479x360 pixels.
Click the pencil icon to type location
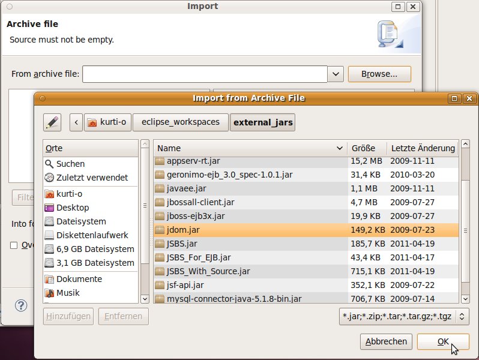52,122
